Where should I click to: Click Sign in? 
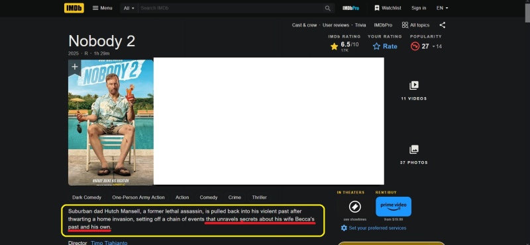click(x=419, y=8)
